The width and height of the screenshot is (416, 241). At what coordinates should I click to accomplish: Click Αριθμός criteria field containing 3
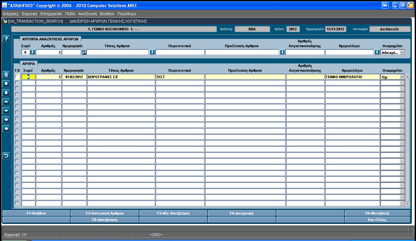[x=48, y=52]
